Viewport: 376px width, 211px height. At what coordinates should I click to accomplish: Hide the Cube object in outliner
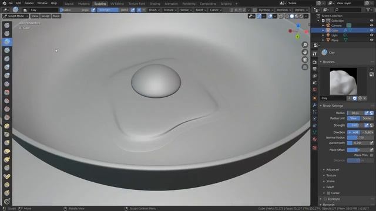(x=371, y=30)
